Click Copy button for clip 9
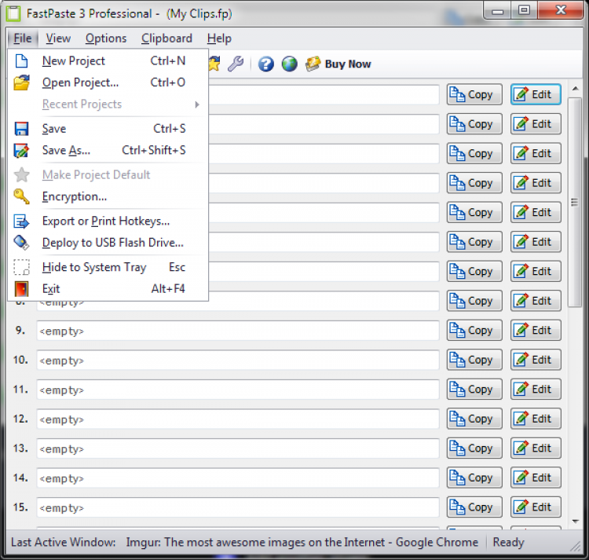The image size is (589, 560). click(x=474, y=330)
